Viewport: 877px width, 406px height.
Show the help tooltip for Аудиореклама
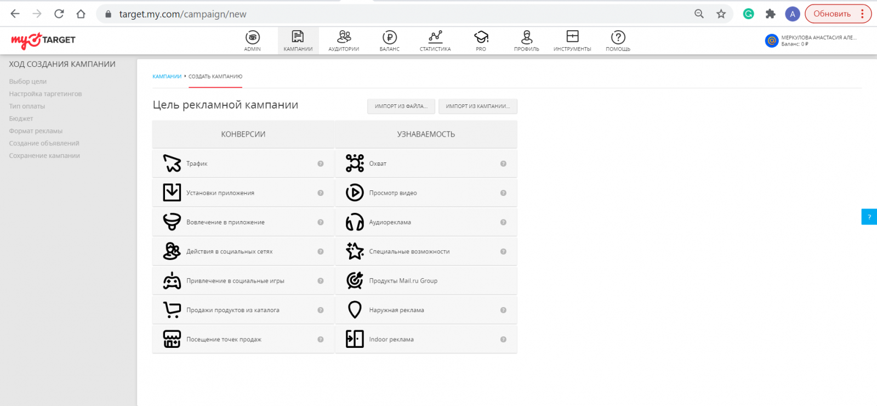pos(503,222)
